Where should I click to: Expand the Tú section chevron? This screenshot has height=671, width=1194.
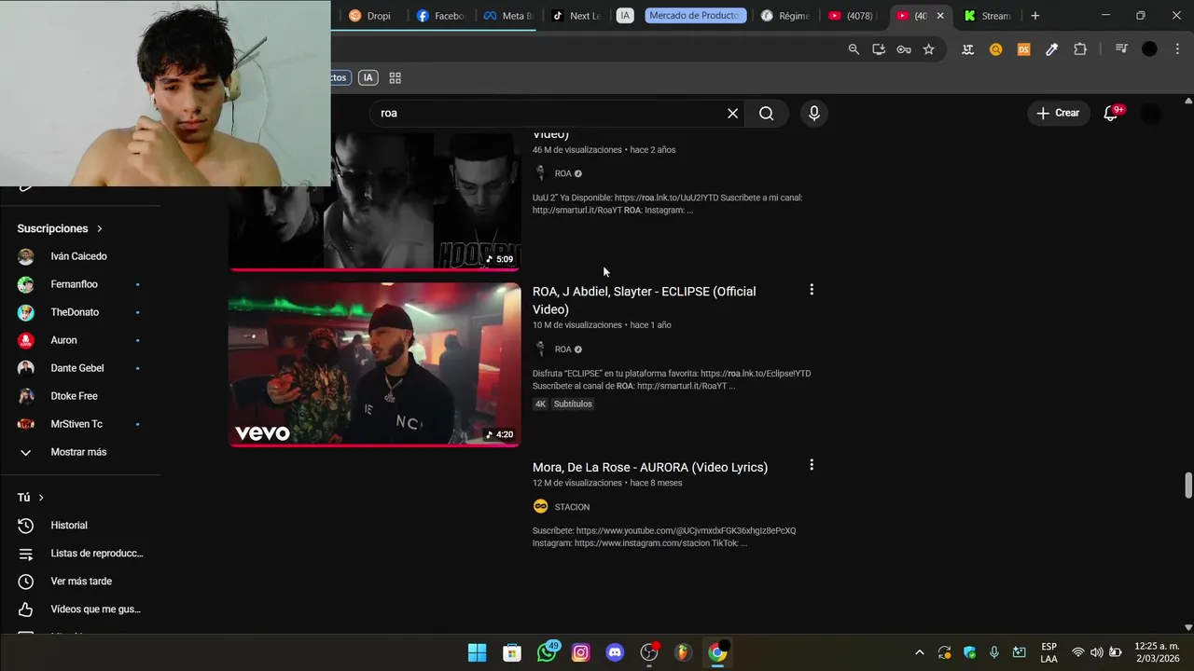(41, 498)
